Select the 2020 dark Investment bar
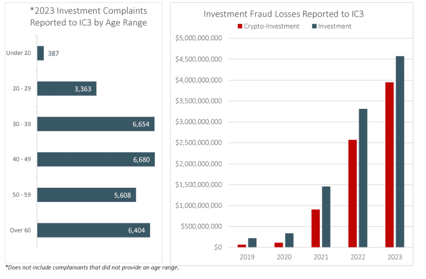This screenshot has height=279, width=426. click(x=289, y=240)
